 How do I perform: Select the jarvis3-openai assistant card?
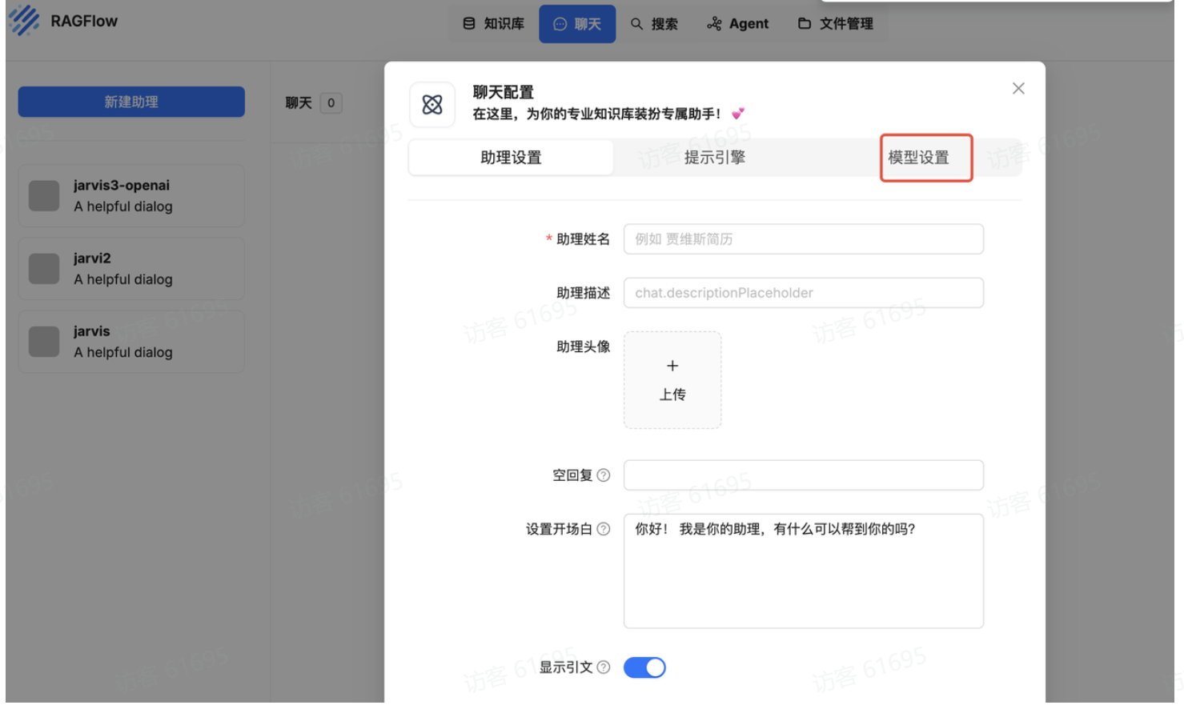point(131,196)
